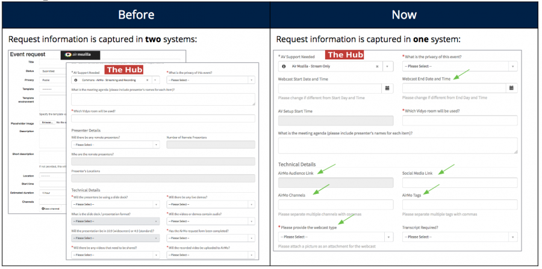Click the info icon beside Air Mozilla - Stream Only
The image size is (542, 269).
click(284, 67)
